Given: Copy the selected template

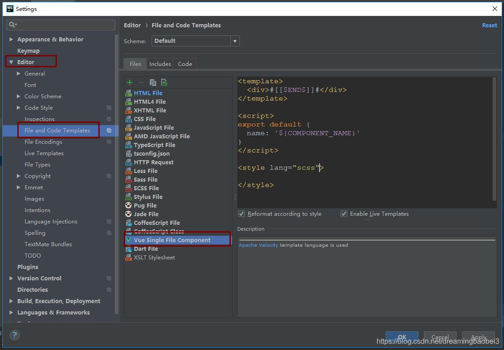Looking at the screenshot, I should tap(153, 82).
